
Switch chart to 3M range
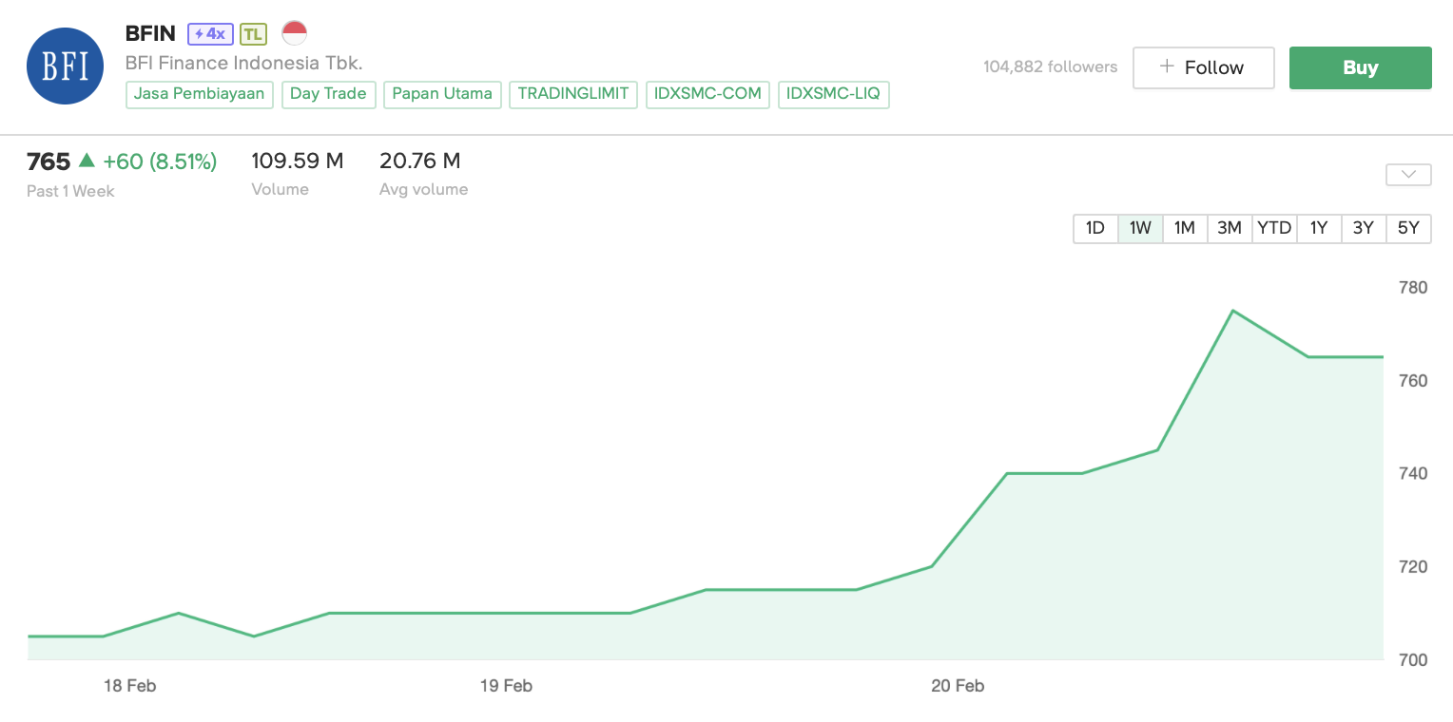(1230, 228)
